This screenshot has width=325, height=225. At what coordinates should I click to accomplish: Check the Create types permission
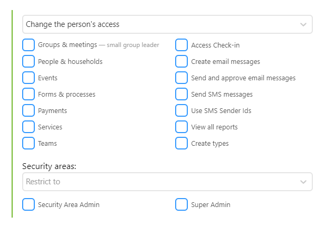[181, 143]
